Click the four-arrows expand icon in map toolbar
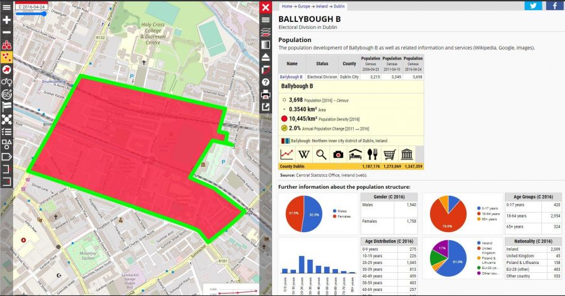 [x=6, y=119]
